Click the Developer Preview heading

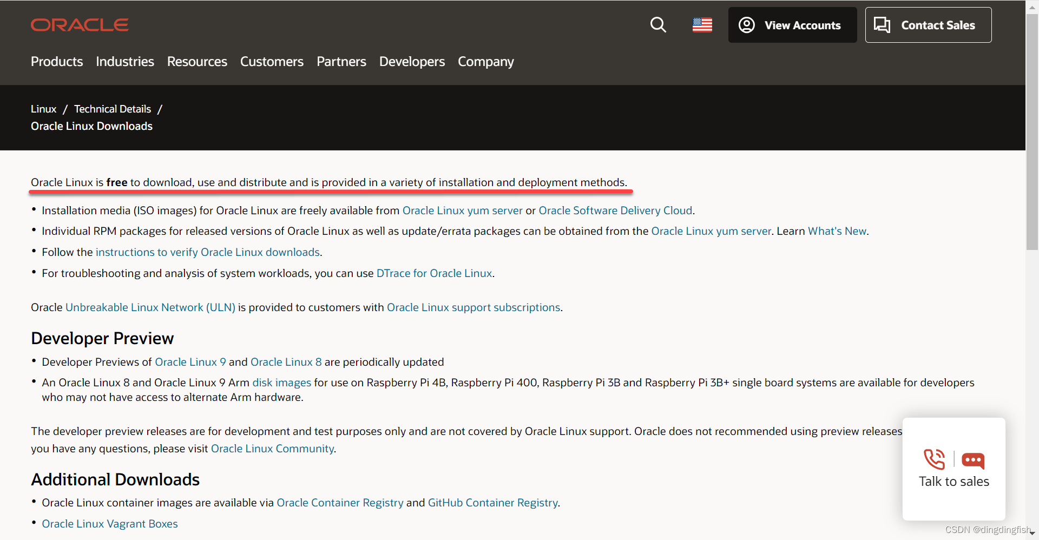tap(102, 338)
